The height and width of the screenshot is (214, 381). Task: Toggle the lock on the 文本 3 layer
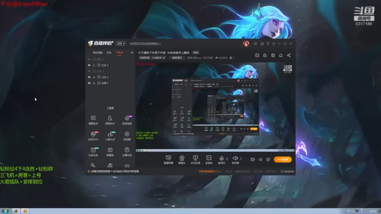(x=94, y=65)
